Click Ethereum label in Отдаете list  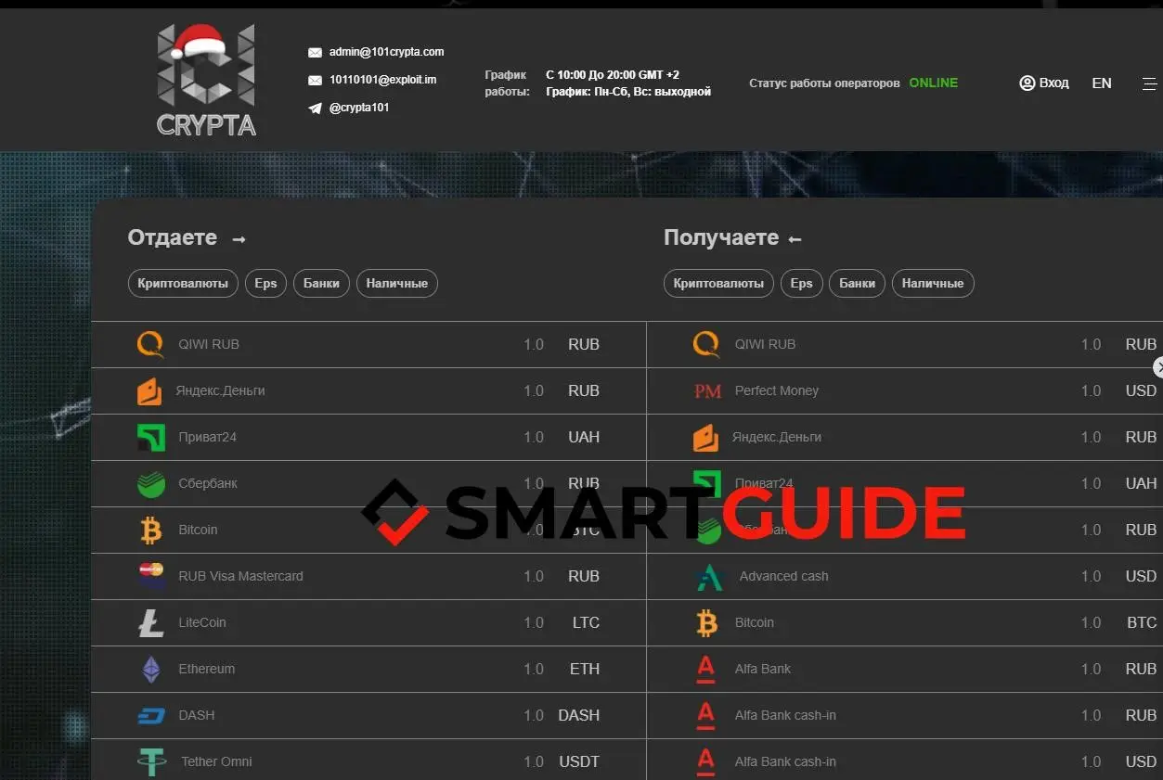206,669
